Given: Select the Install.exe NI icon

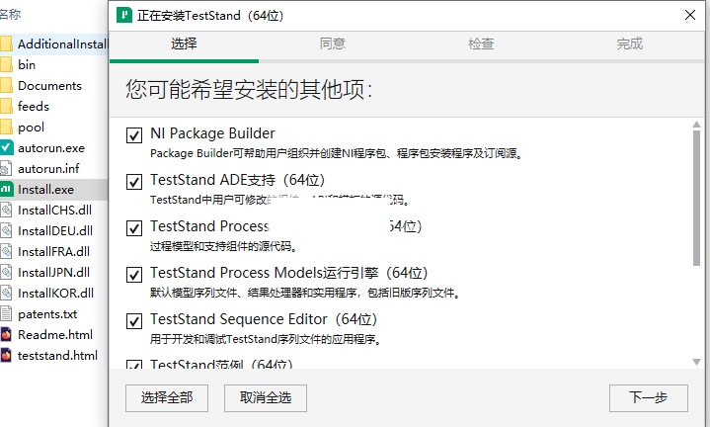Looking at the screenshot, I should pyautogui.click(x=6, y=189).
